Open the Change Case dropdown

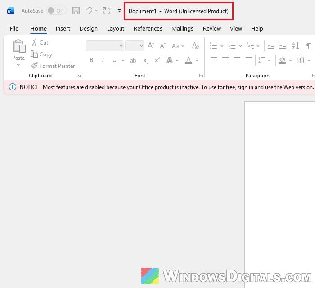pyautogui.click(x=178, y=46)
